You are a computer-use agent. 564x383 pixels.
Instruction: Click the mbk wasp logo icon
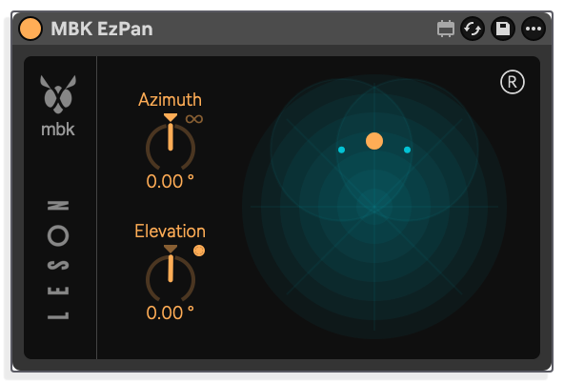[58, 94]
